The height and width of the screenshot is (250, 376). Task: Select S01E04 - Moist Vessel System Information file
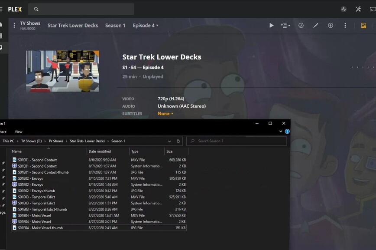99,221
